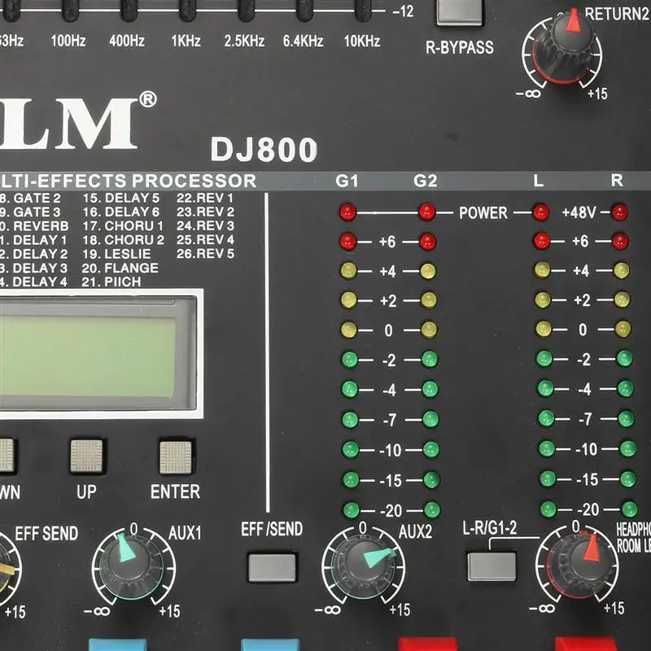Click the G1 +4 yellow LED
The image size is (651, 651).
click(348, 271)
